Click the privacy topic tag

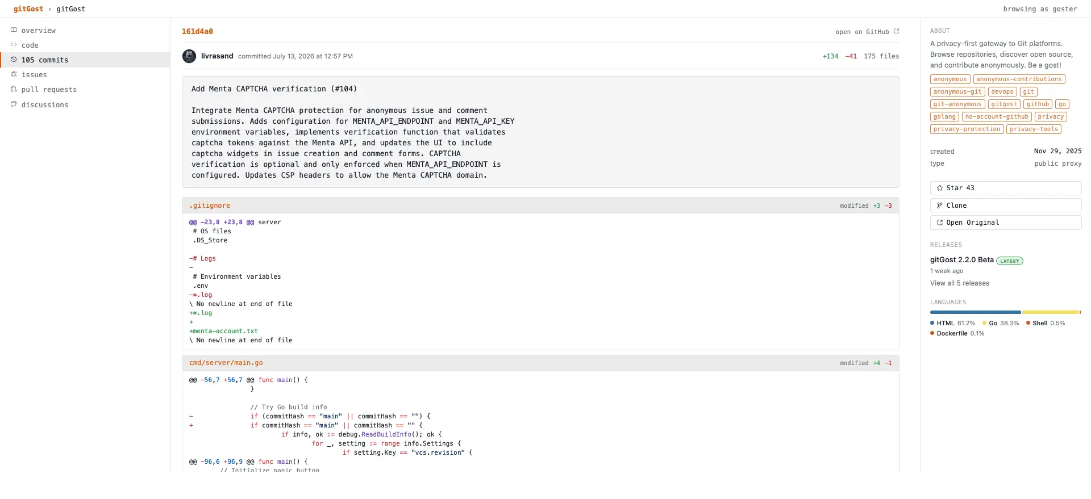1051,117
